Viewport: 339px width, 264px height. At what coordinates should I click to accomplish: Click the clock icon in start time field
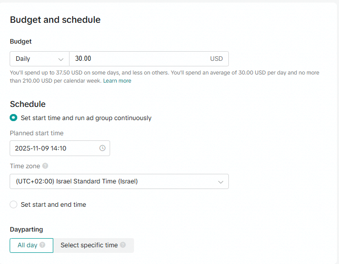pyautogui.click(x=102, y=148)
